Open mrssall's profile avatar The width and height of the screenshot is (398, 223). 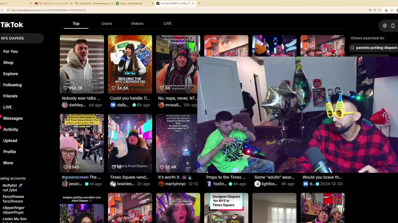tap(161, 105)
